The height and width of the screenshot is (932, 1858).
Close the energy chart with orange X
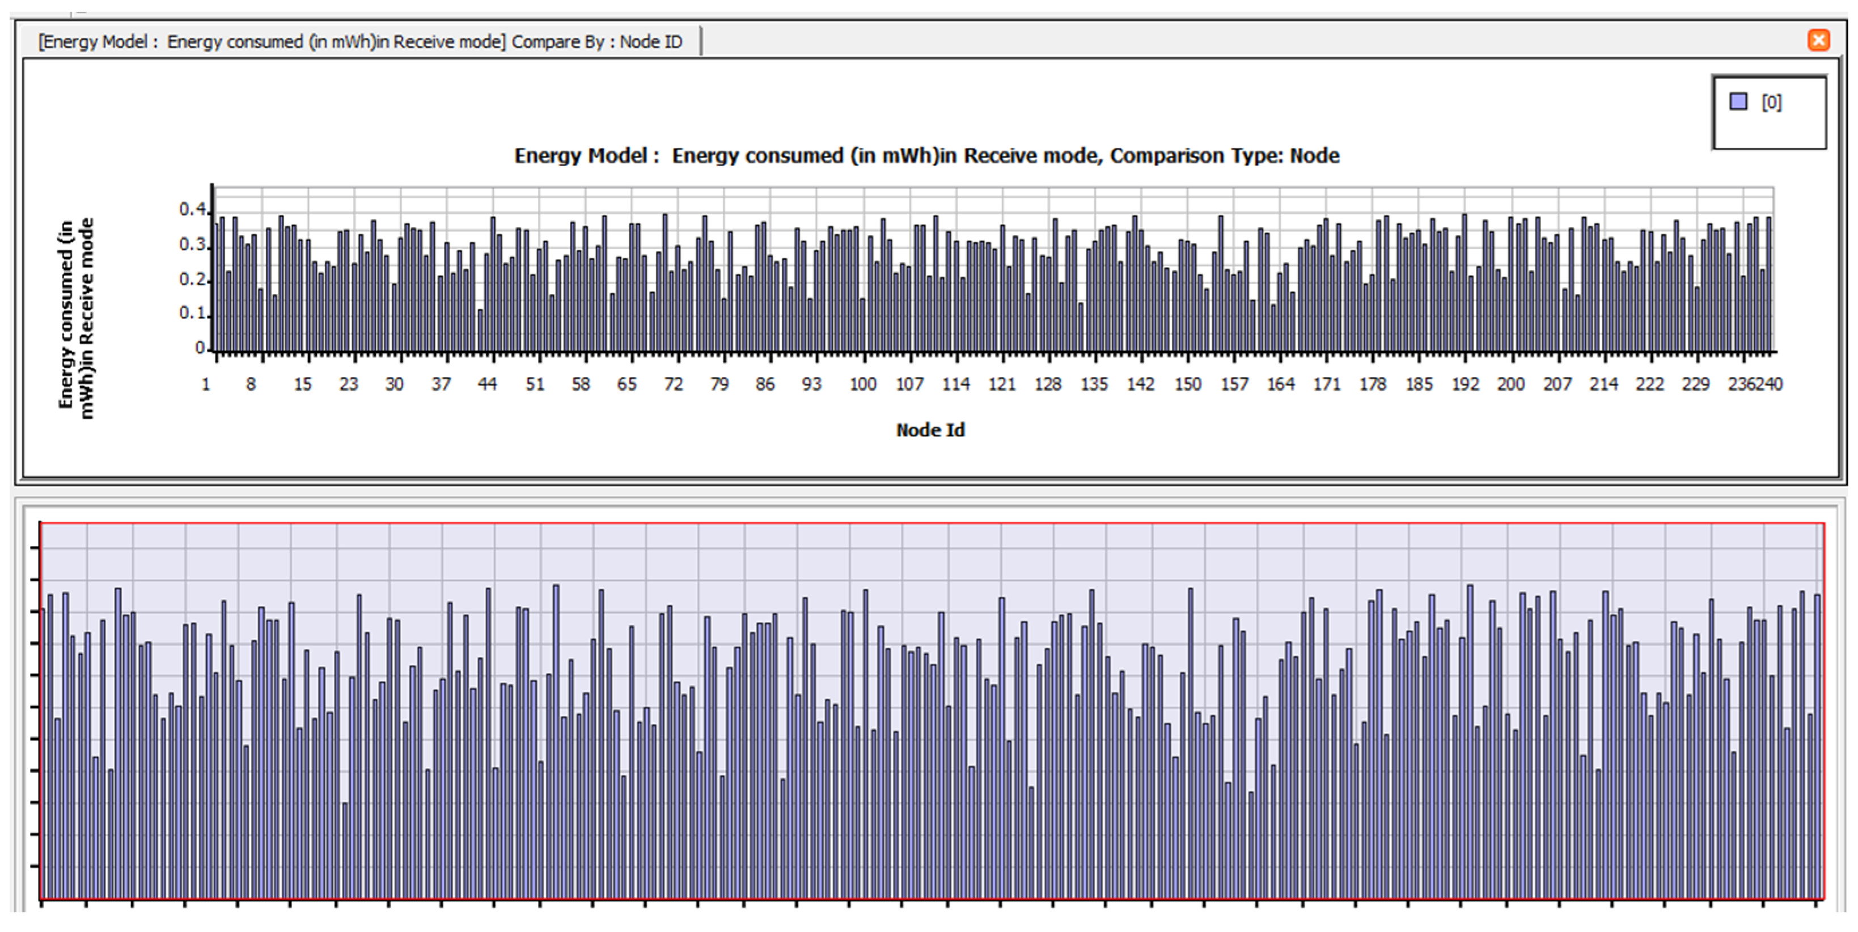click(1818, 40)
